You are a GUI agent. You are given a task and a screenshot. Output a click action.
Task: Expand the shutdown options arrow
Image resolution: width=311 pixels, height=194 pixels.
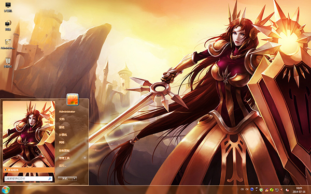coord(75,178)
